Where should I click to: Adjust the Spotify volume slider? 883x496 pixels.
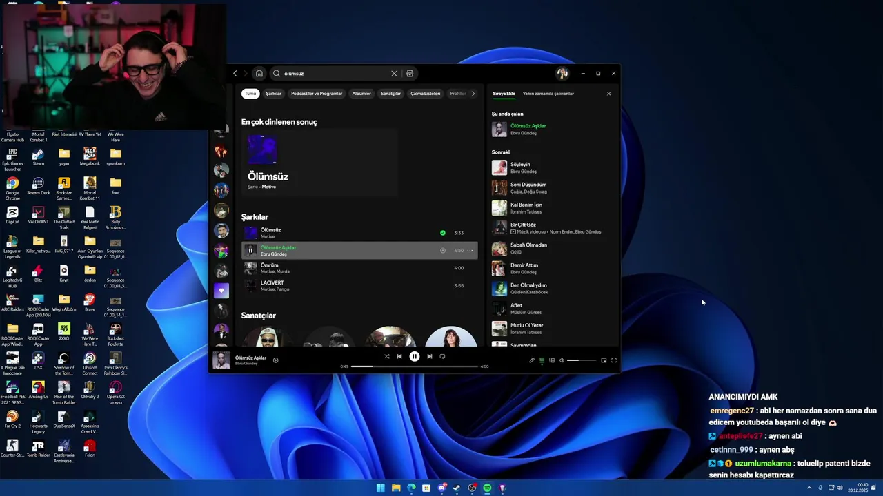[582, 360]
